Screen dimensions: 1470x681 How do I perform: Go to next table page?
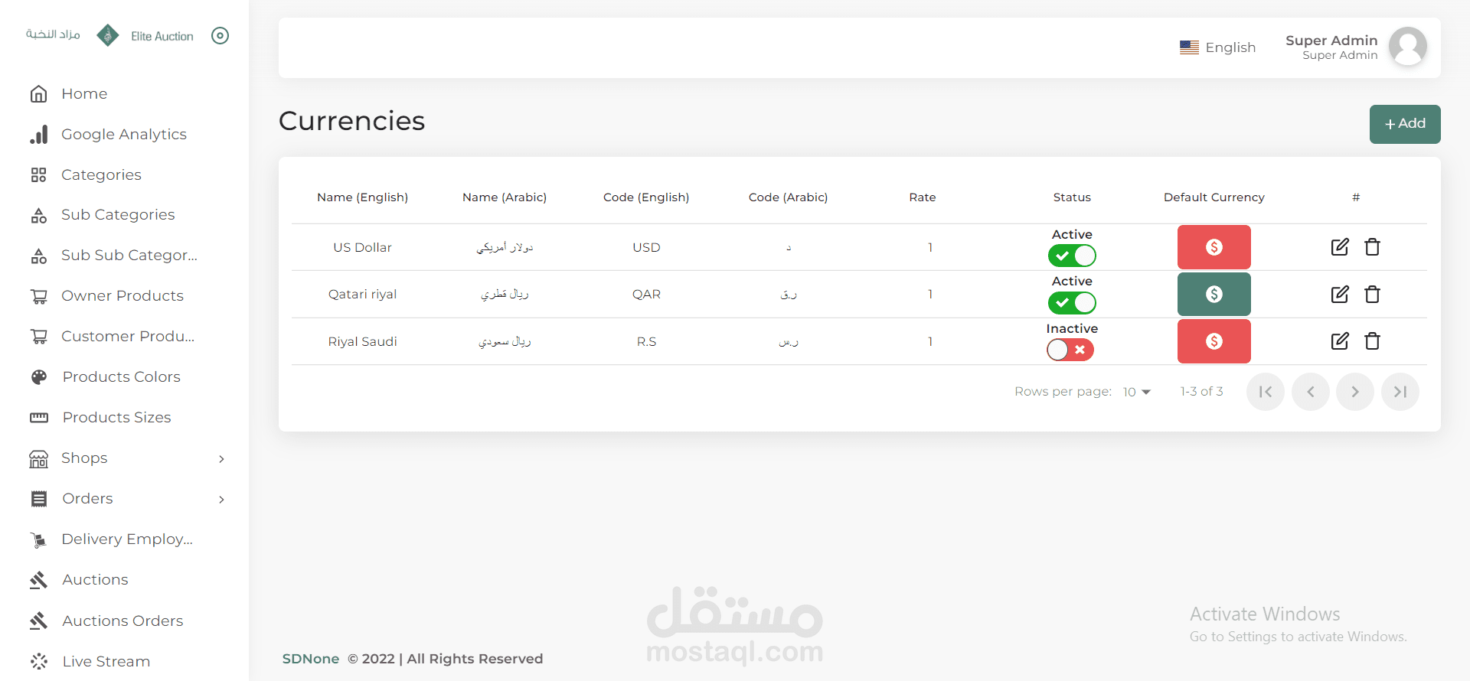pos(1355,392)
